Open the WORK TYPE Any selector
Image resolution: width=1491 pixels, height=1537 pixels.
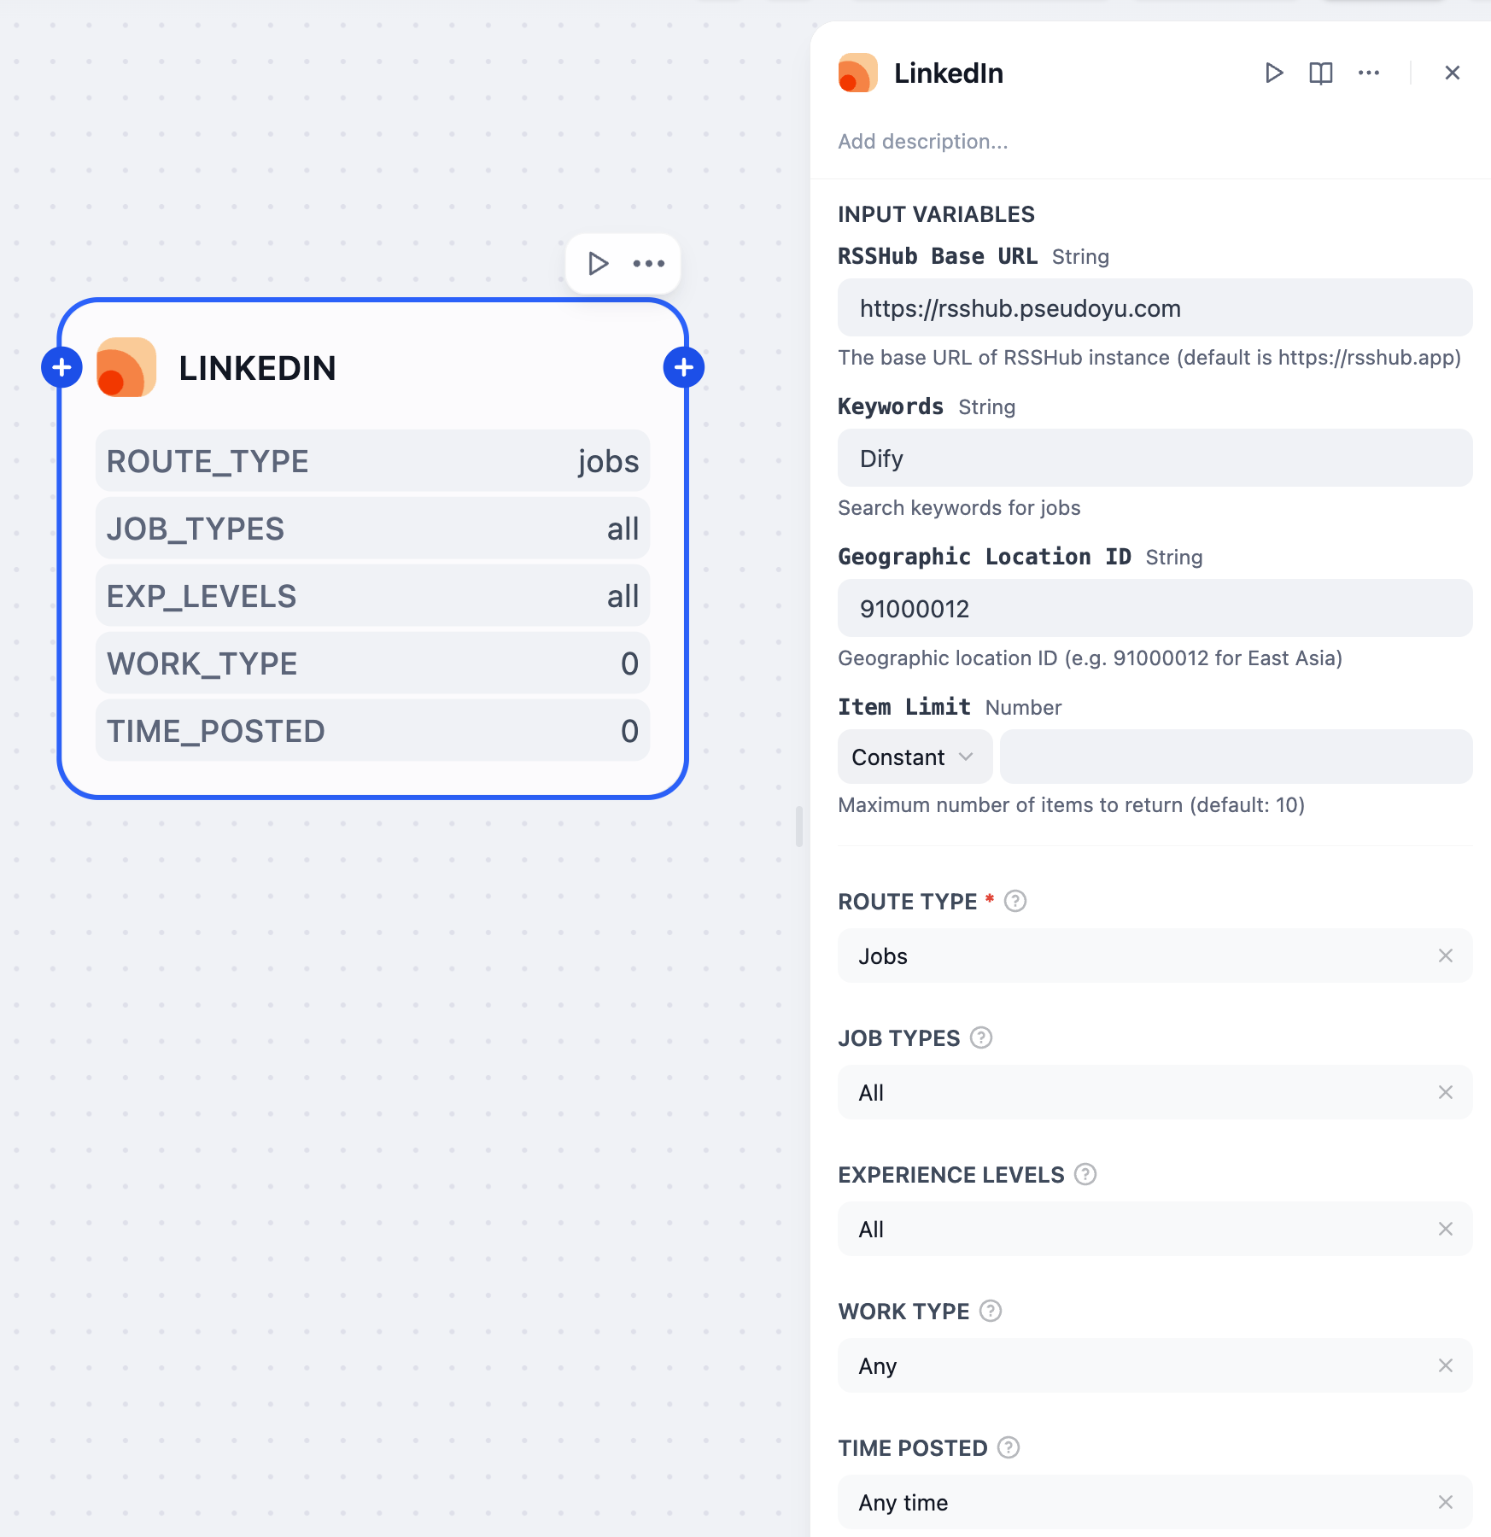[x=1136, y=1366]
